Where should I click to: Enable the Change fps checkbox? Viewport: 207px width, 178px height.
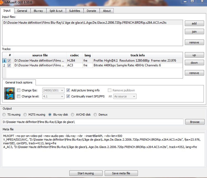click(x=19, y=90)
